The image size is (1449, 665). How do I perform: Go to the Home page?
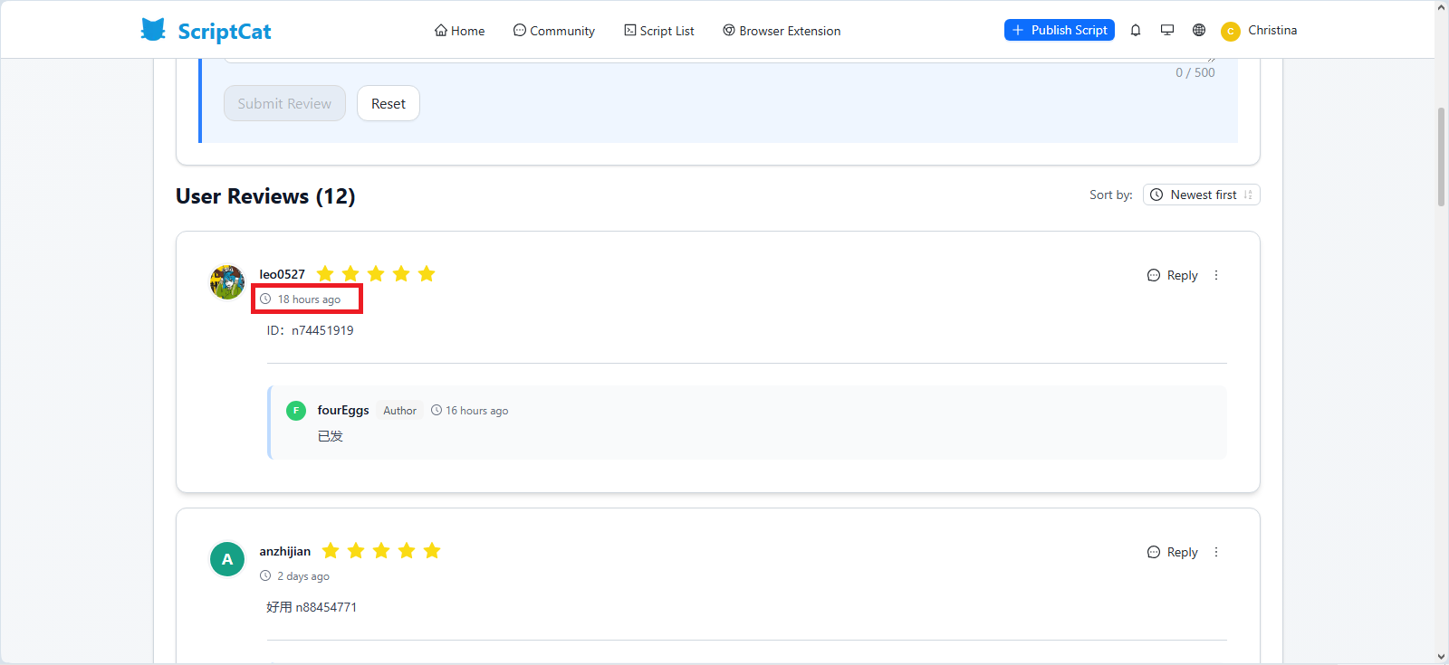459,31
